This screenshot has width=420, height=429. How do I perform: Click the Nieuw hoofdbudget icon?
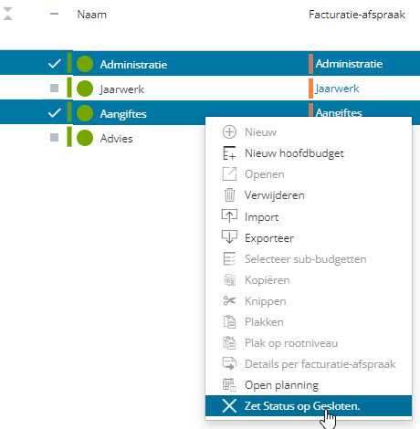(229, 153)
